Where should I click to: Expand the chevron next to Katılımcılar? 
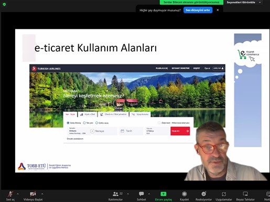(x=128, y=194)
